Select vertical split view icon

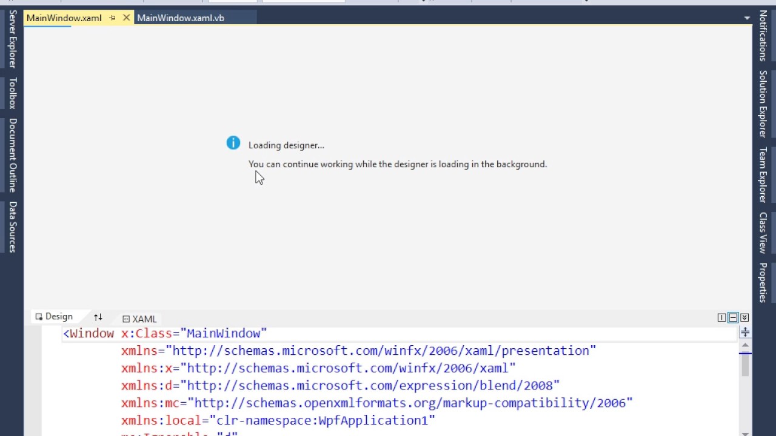point(721,317)
